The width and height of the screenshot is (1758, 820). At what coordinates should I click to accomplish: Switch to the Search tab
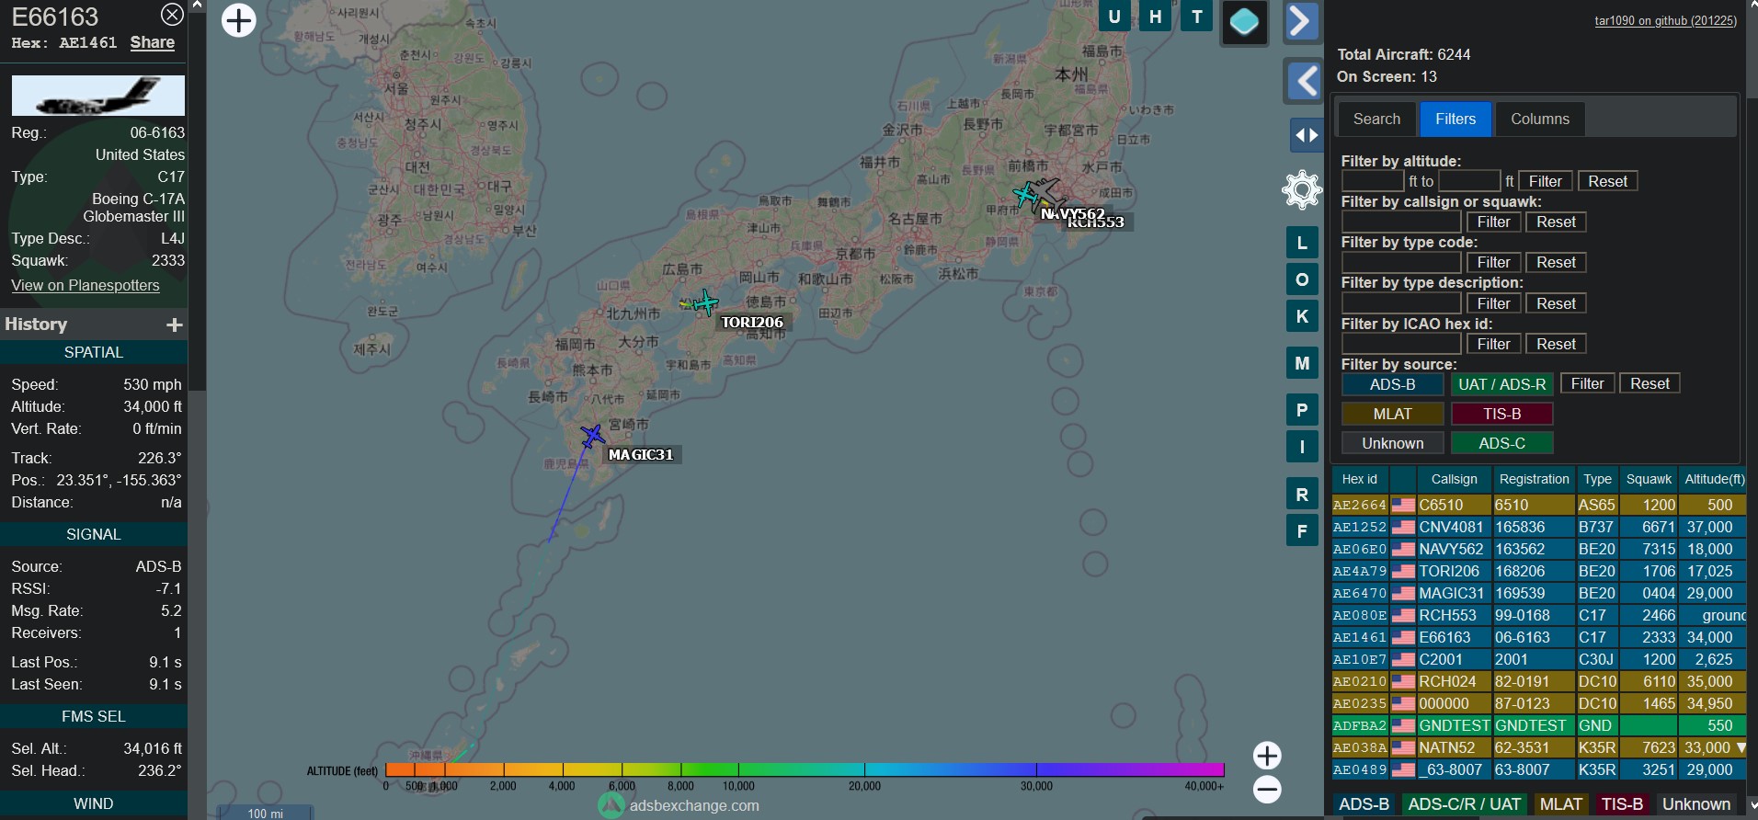point(1376,119)
